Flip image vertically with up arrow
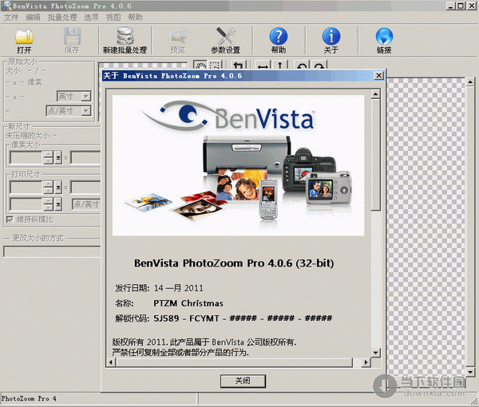The image size is (479, 407). click(x=279, y=65)
